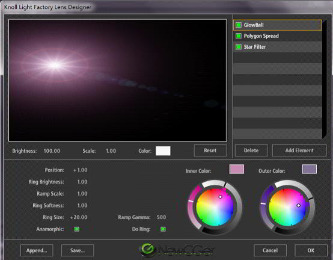The image size is (333, 260).
Task: Toggle the Star Filter element's enable box
Action: click(239, 47)
